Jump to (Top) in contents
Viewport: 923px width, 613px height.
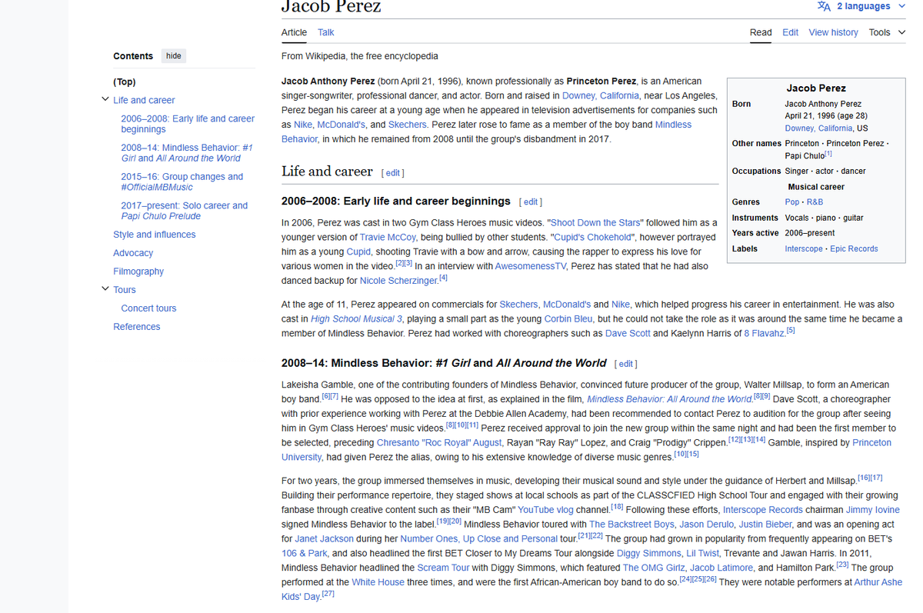(125, 82)
